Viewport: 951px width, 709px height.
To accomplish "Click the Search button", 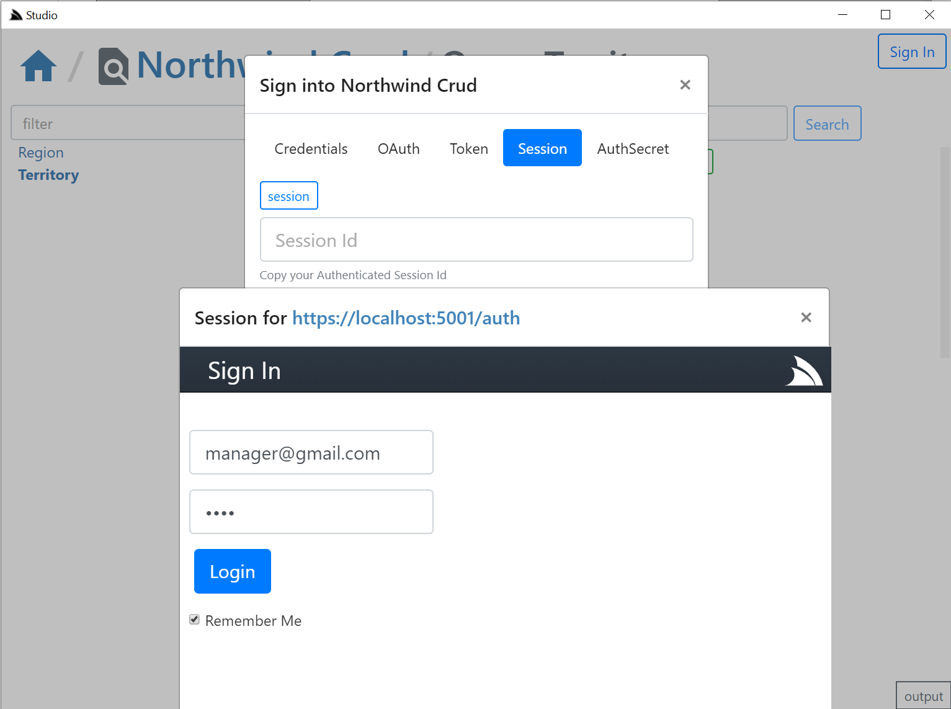I will pos(826,124).
